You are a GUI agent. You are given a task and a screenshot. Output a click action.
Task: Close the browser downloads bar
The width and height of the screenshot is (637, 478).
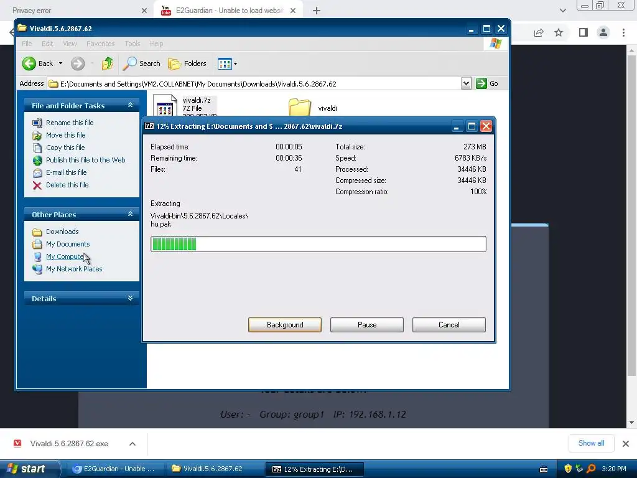pos(626,443)
